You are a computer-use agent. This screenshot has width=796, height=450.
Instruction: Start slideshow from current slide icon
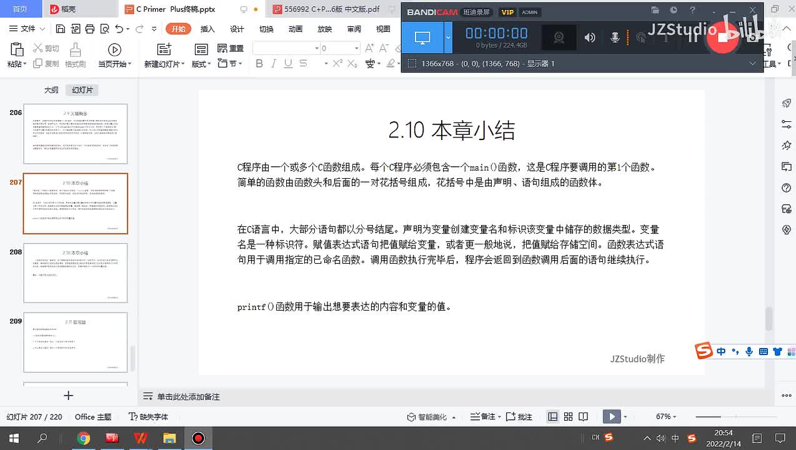click(114, 50)
